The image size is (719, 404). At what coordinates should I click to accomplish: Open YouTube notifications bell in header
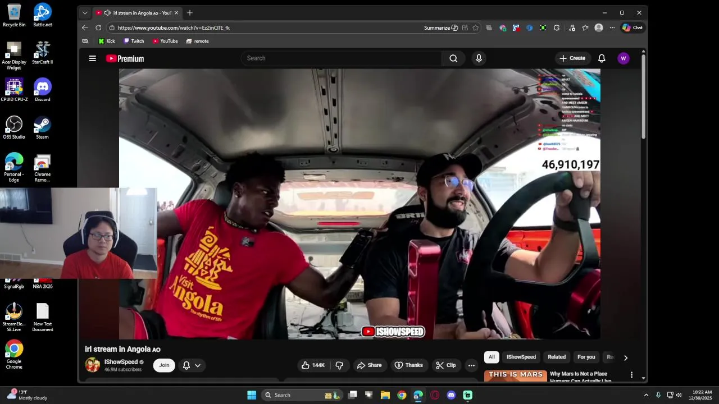[x=602, y=58]
